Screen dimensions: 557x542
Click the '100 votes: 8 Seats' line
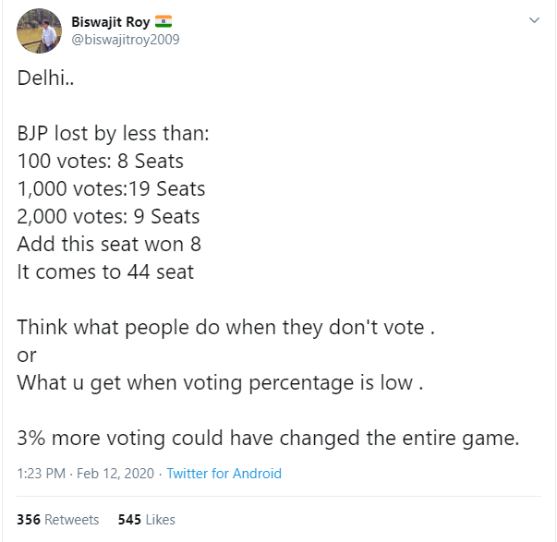pyautogui.click(x=101, y=161)
